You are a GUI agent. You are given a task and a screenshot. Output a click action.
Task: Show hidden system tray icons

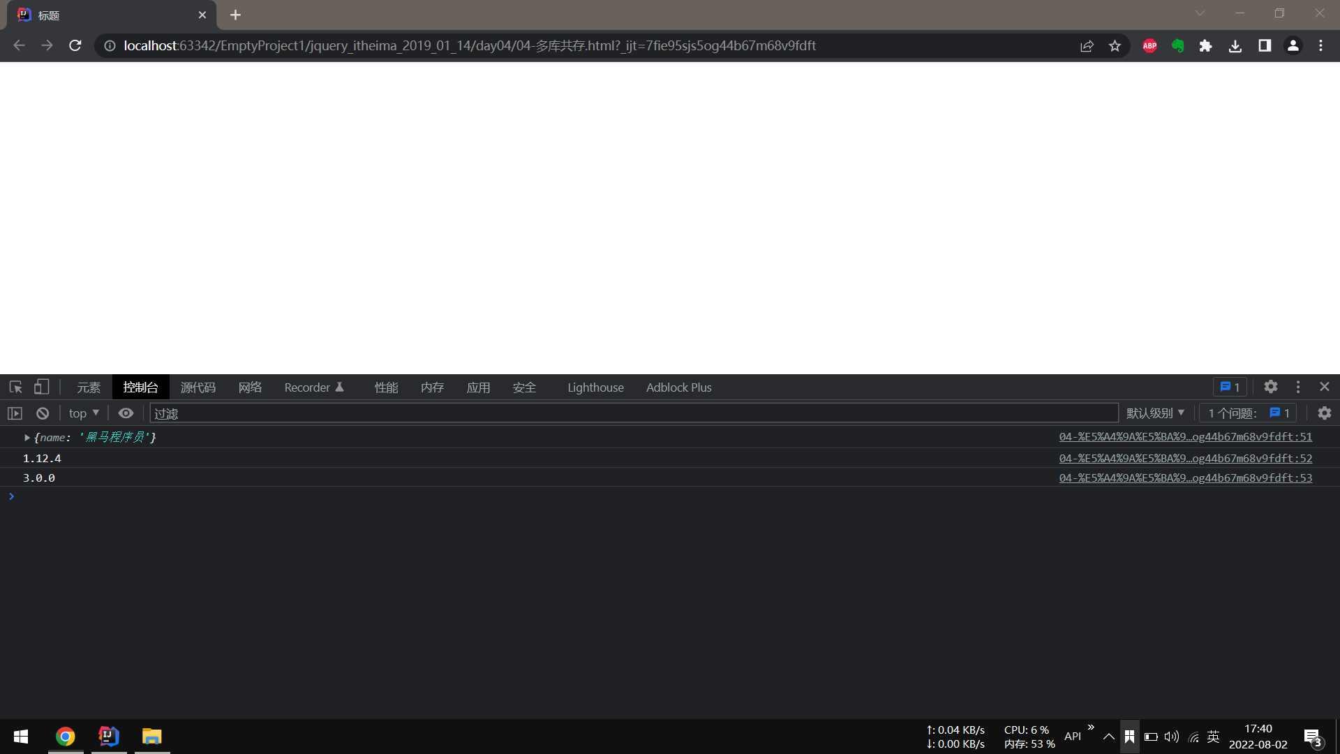click(x=1108, y=737)
